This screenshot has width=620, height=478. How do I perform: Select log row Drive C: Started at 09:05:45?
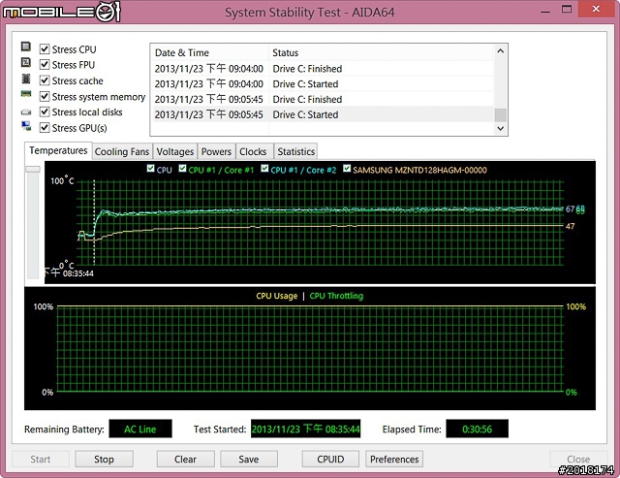point(323,114)
